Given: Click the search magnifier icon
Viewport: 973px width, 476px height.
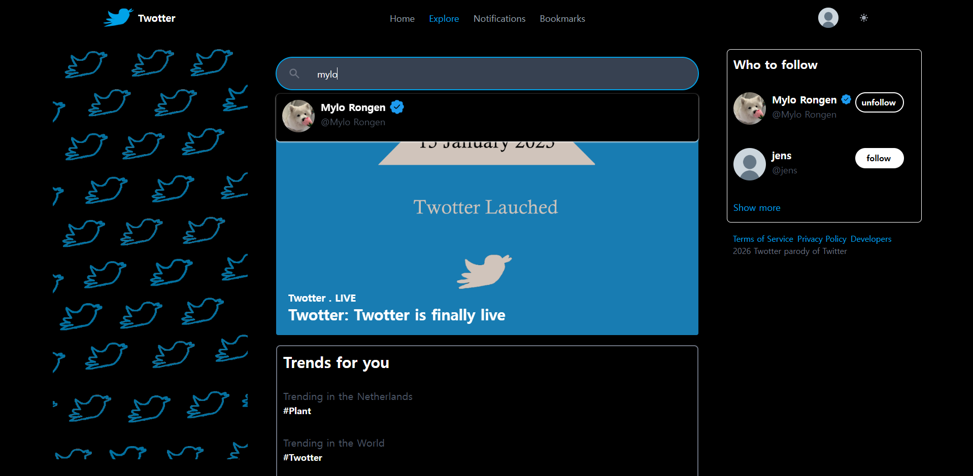Looking at the screenshot, I should (294, 74).
